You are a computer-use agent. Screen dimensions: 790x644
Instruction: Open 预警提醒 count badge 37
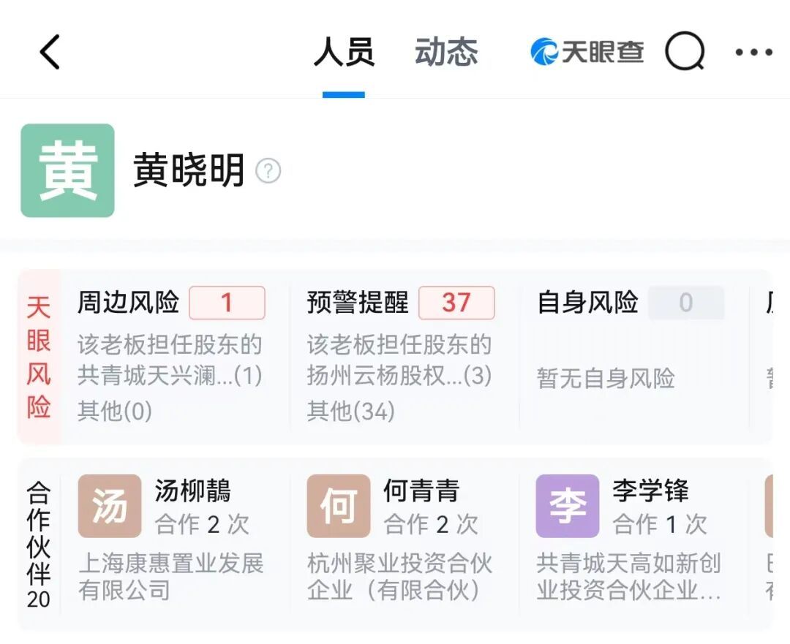click(x=456, y=303)
